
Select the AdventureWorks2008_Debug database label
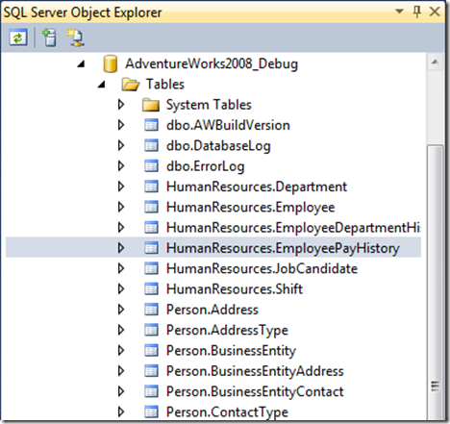point(212,64)
